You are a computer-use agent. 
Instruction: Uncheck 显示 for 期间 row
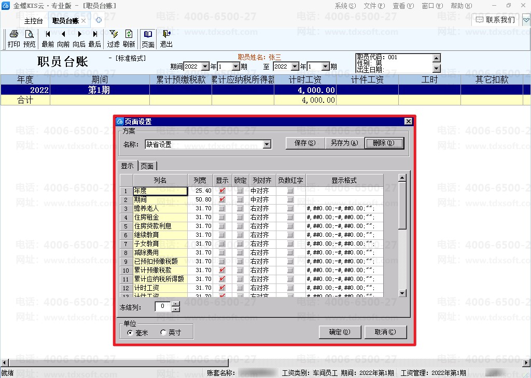222,200
